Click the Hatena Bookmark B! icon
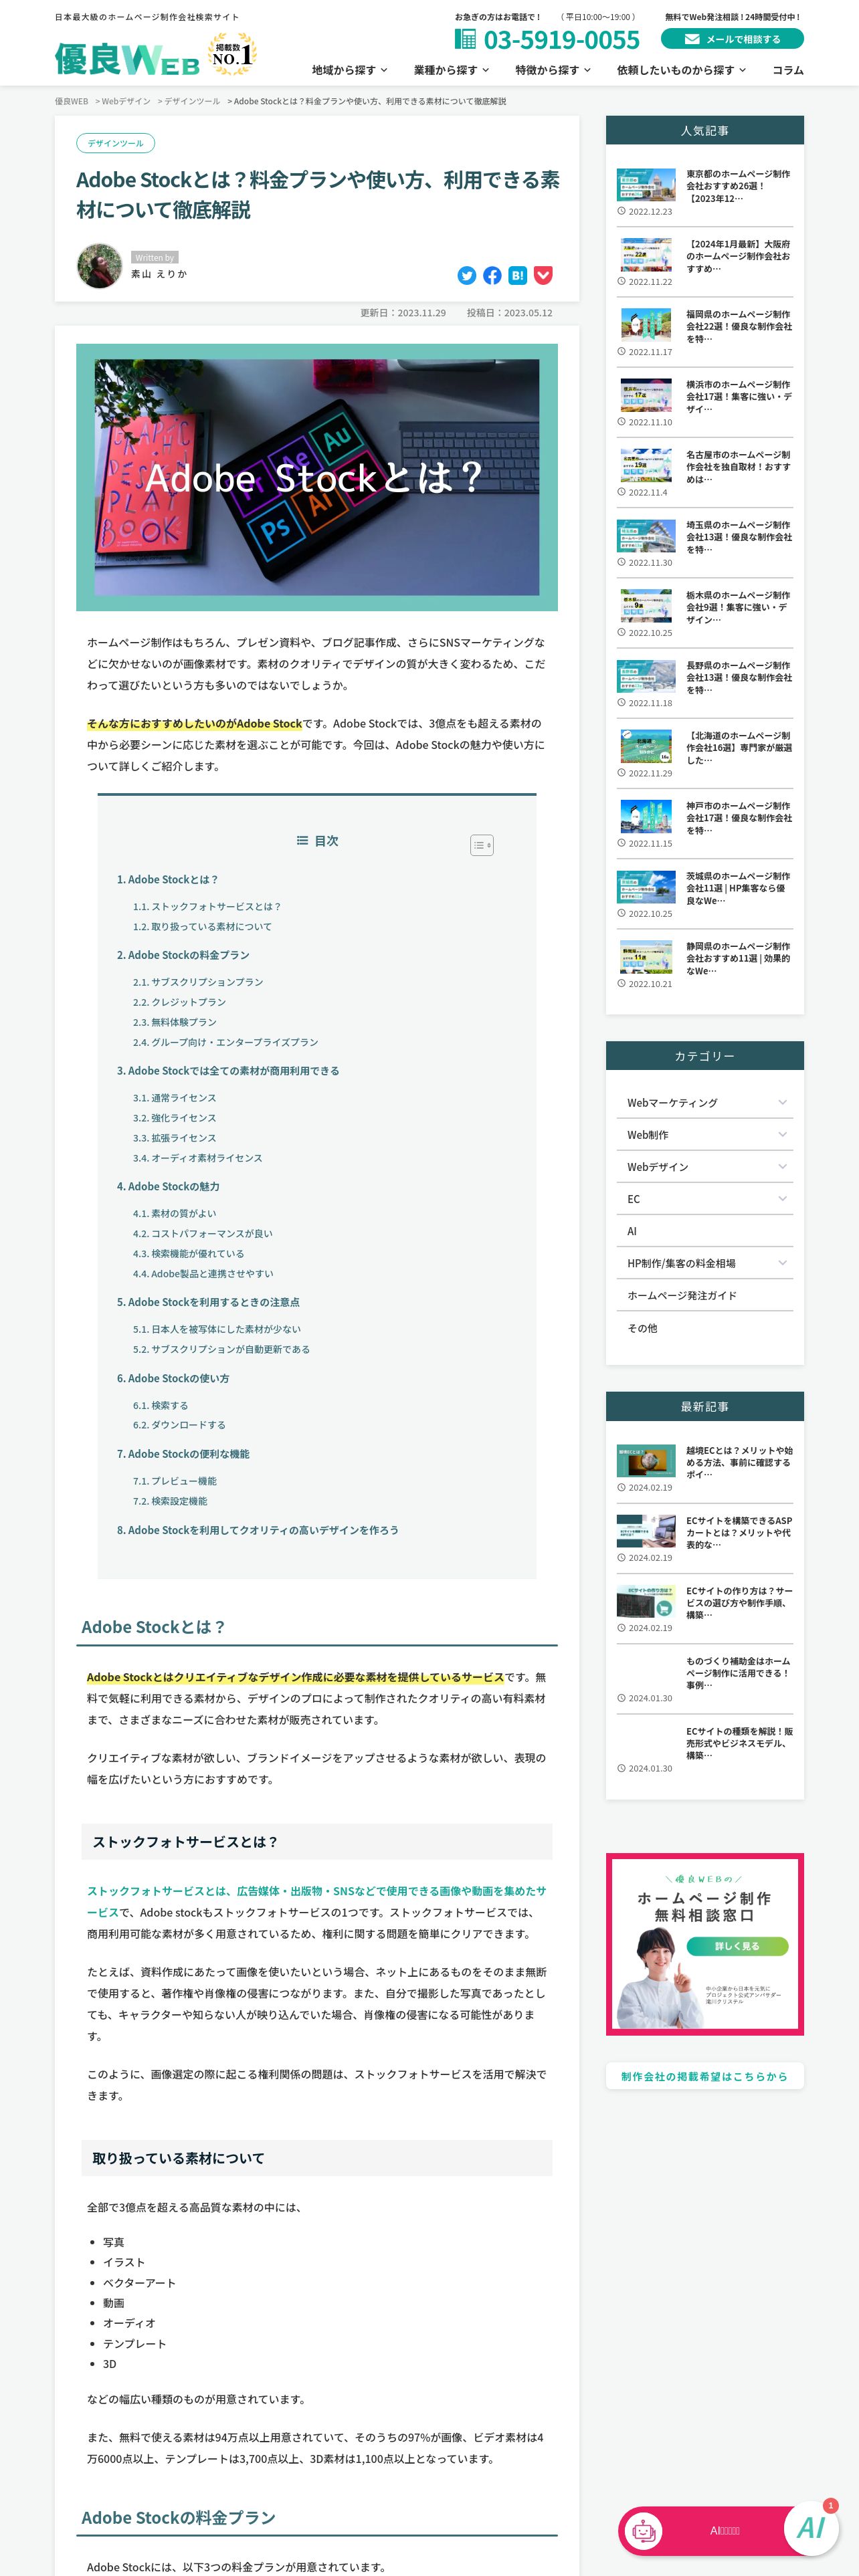This screenshot has width=859, height=2576. click(x=517, y=275)
